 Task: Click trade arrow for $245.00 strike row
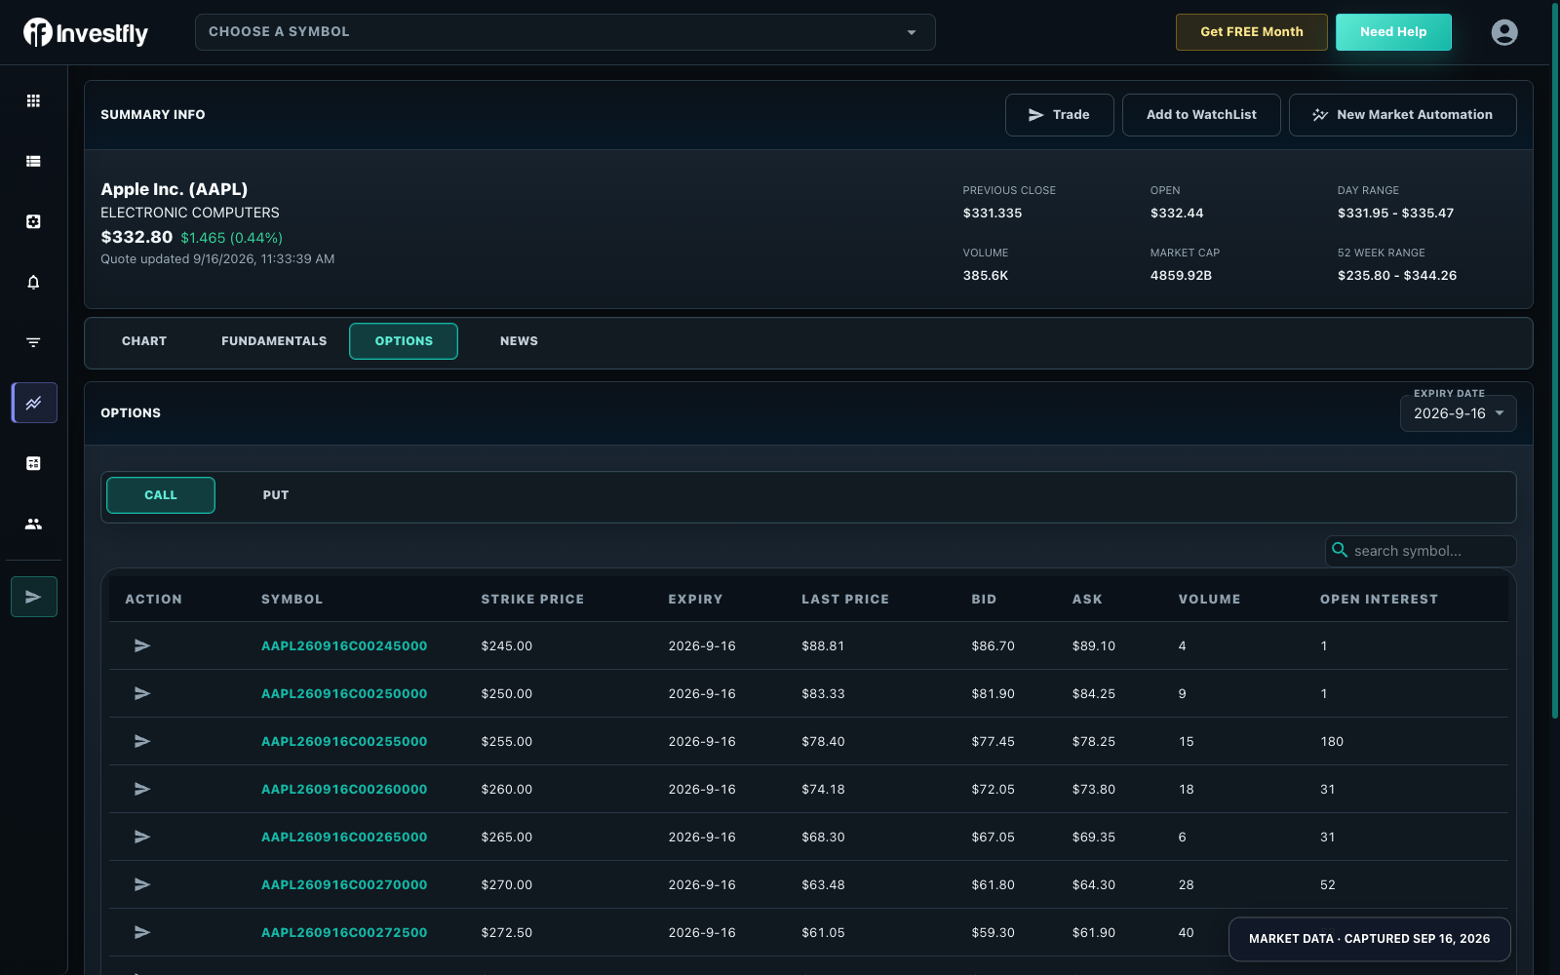click(x=142, y=645)
